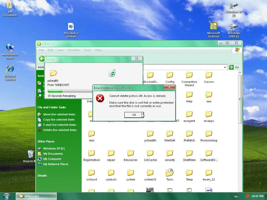Open the File menu

coord(41,50)
